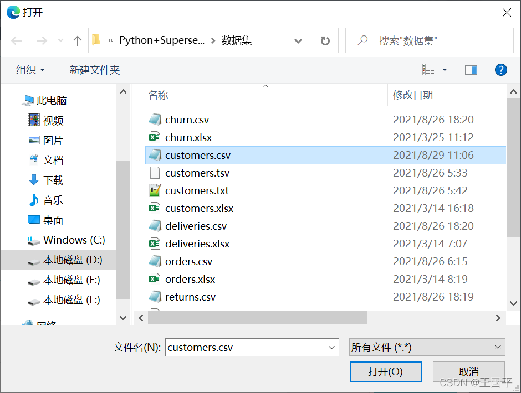521x393 pixels.
Task: Expand the view options dropdown arrow
Action: (445, 70)
